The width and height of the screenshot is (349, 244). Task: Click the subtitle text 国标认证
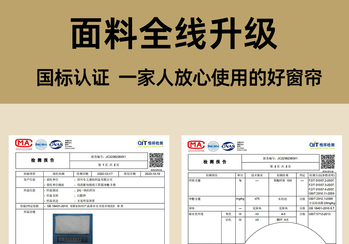[73, 78]
